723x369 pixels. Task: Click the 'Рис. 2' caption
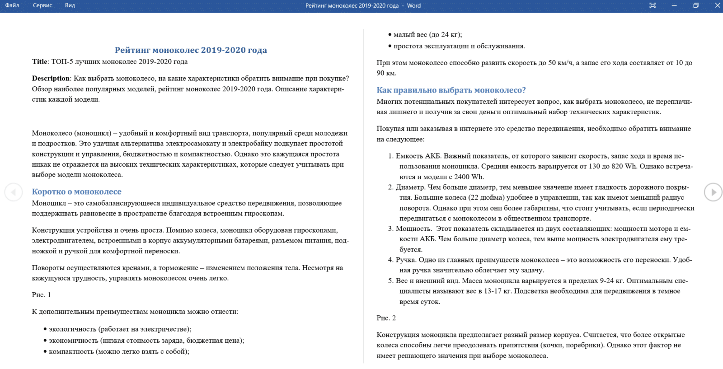(x=386, y=318)
